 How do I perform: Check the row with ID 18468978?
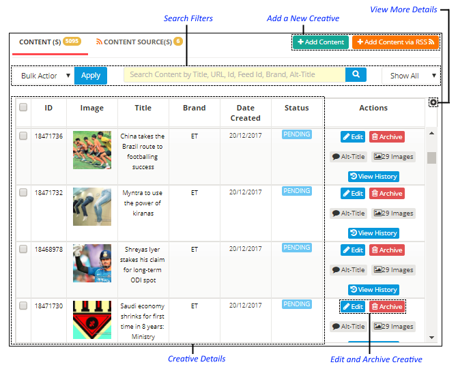tap(23, 249)
